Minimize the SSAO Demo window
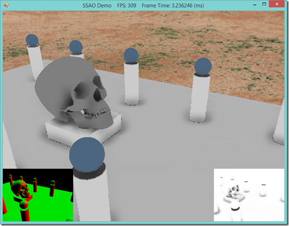The width and height of the screenshot is (289, 226). (255, 5)
